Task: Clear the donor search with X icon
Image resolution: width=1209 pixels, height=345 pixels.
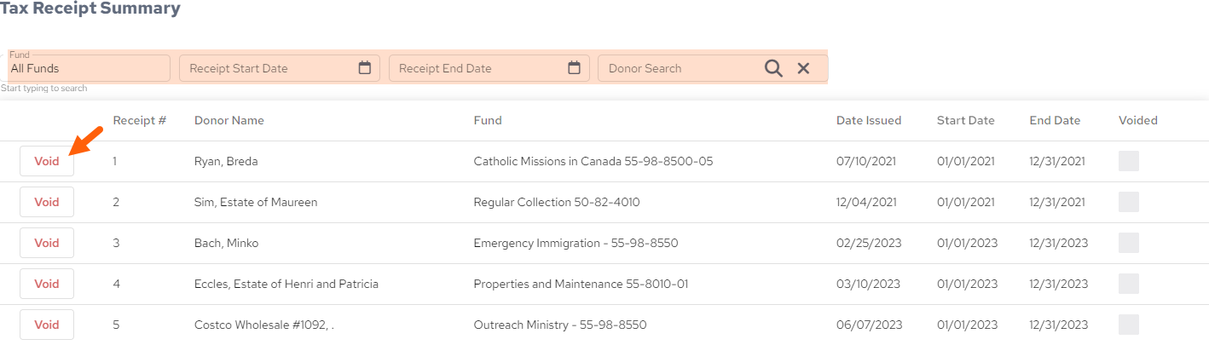Action: [x=803, y=68]
